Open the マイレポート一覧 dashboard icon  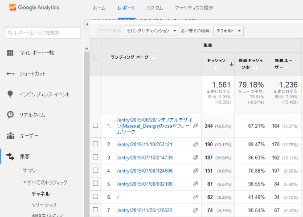coord(10,53)
